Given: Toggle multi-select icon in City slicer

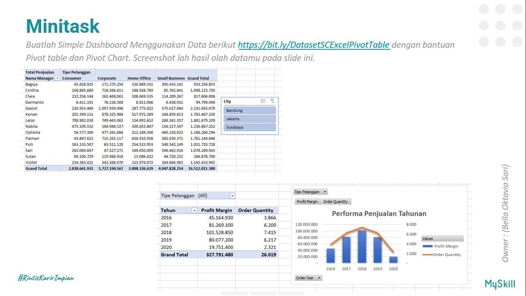Looking at the screenshot, I should 263,101.
